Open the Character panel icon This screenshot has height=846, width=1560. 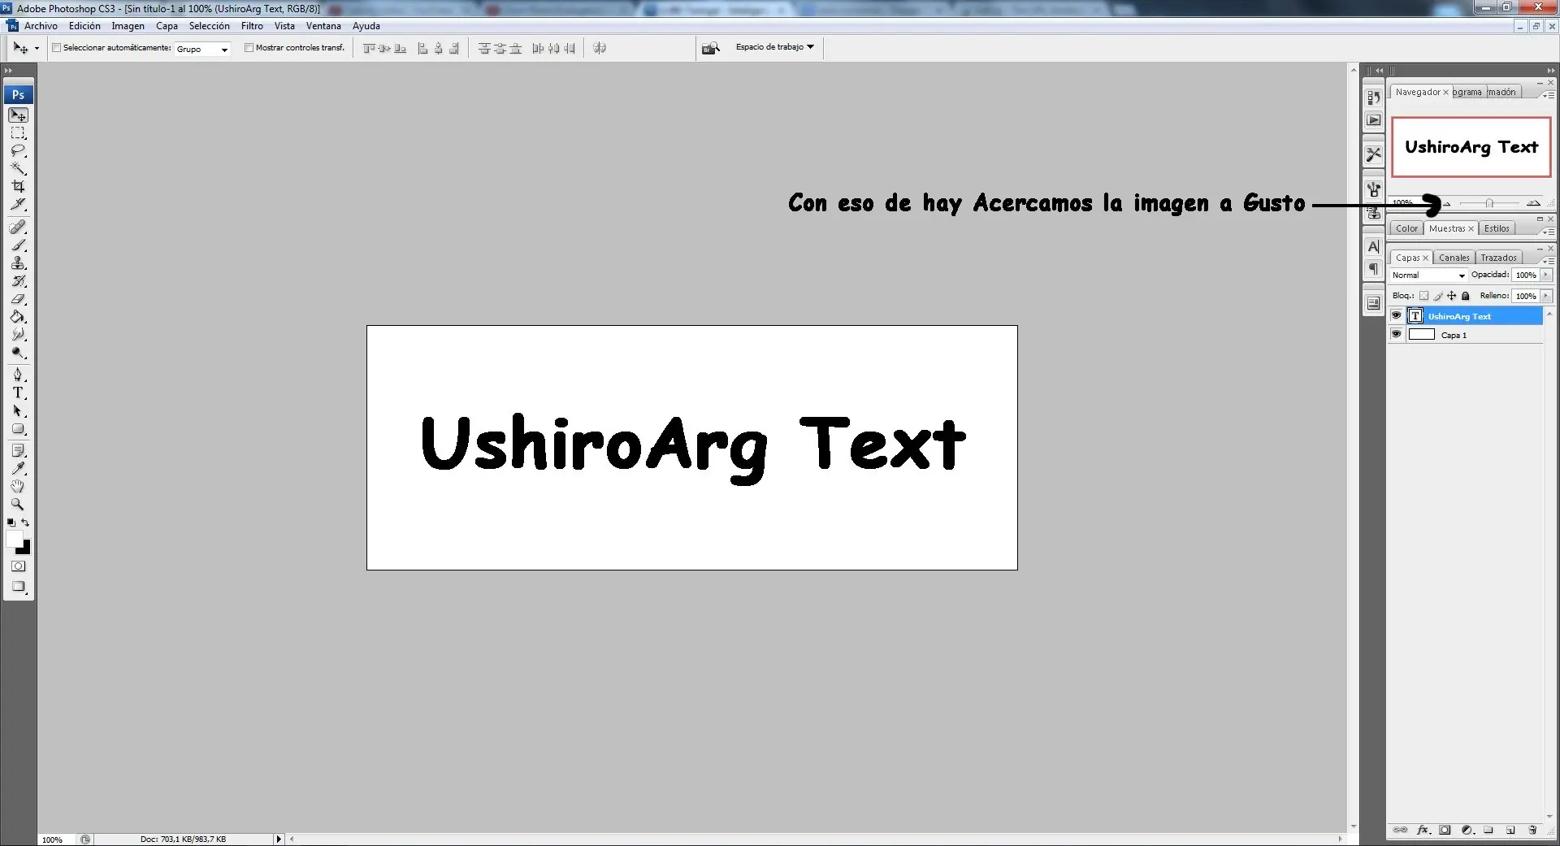[1373, 246]
